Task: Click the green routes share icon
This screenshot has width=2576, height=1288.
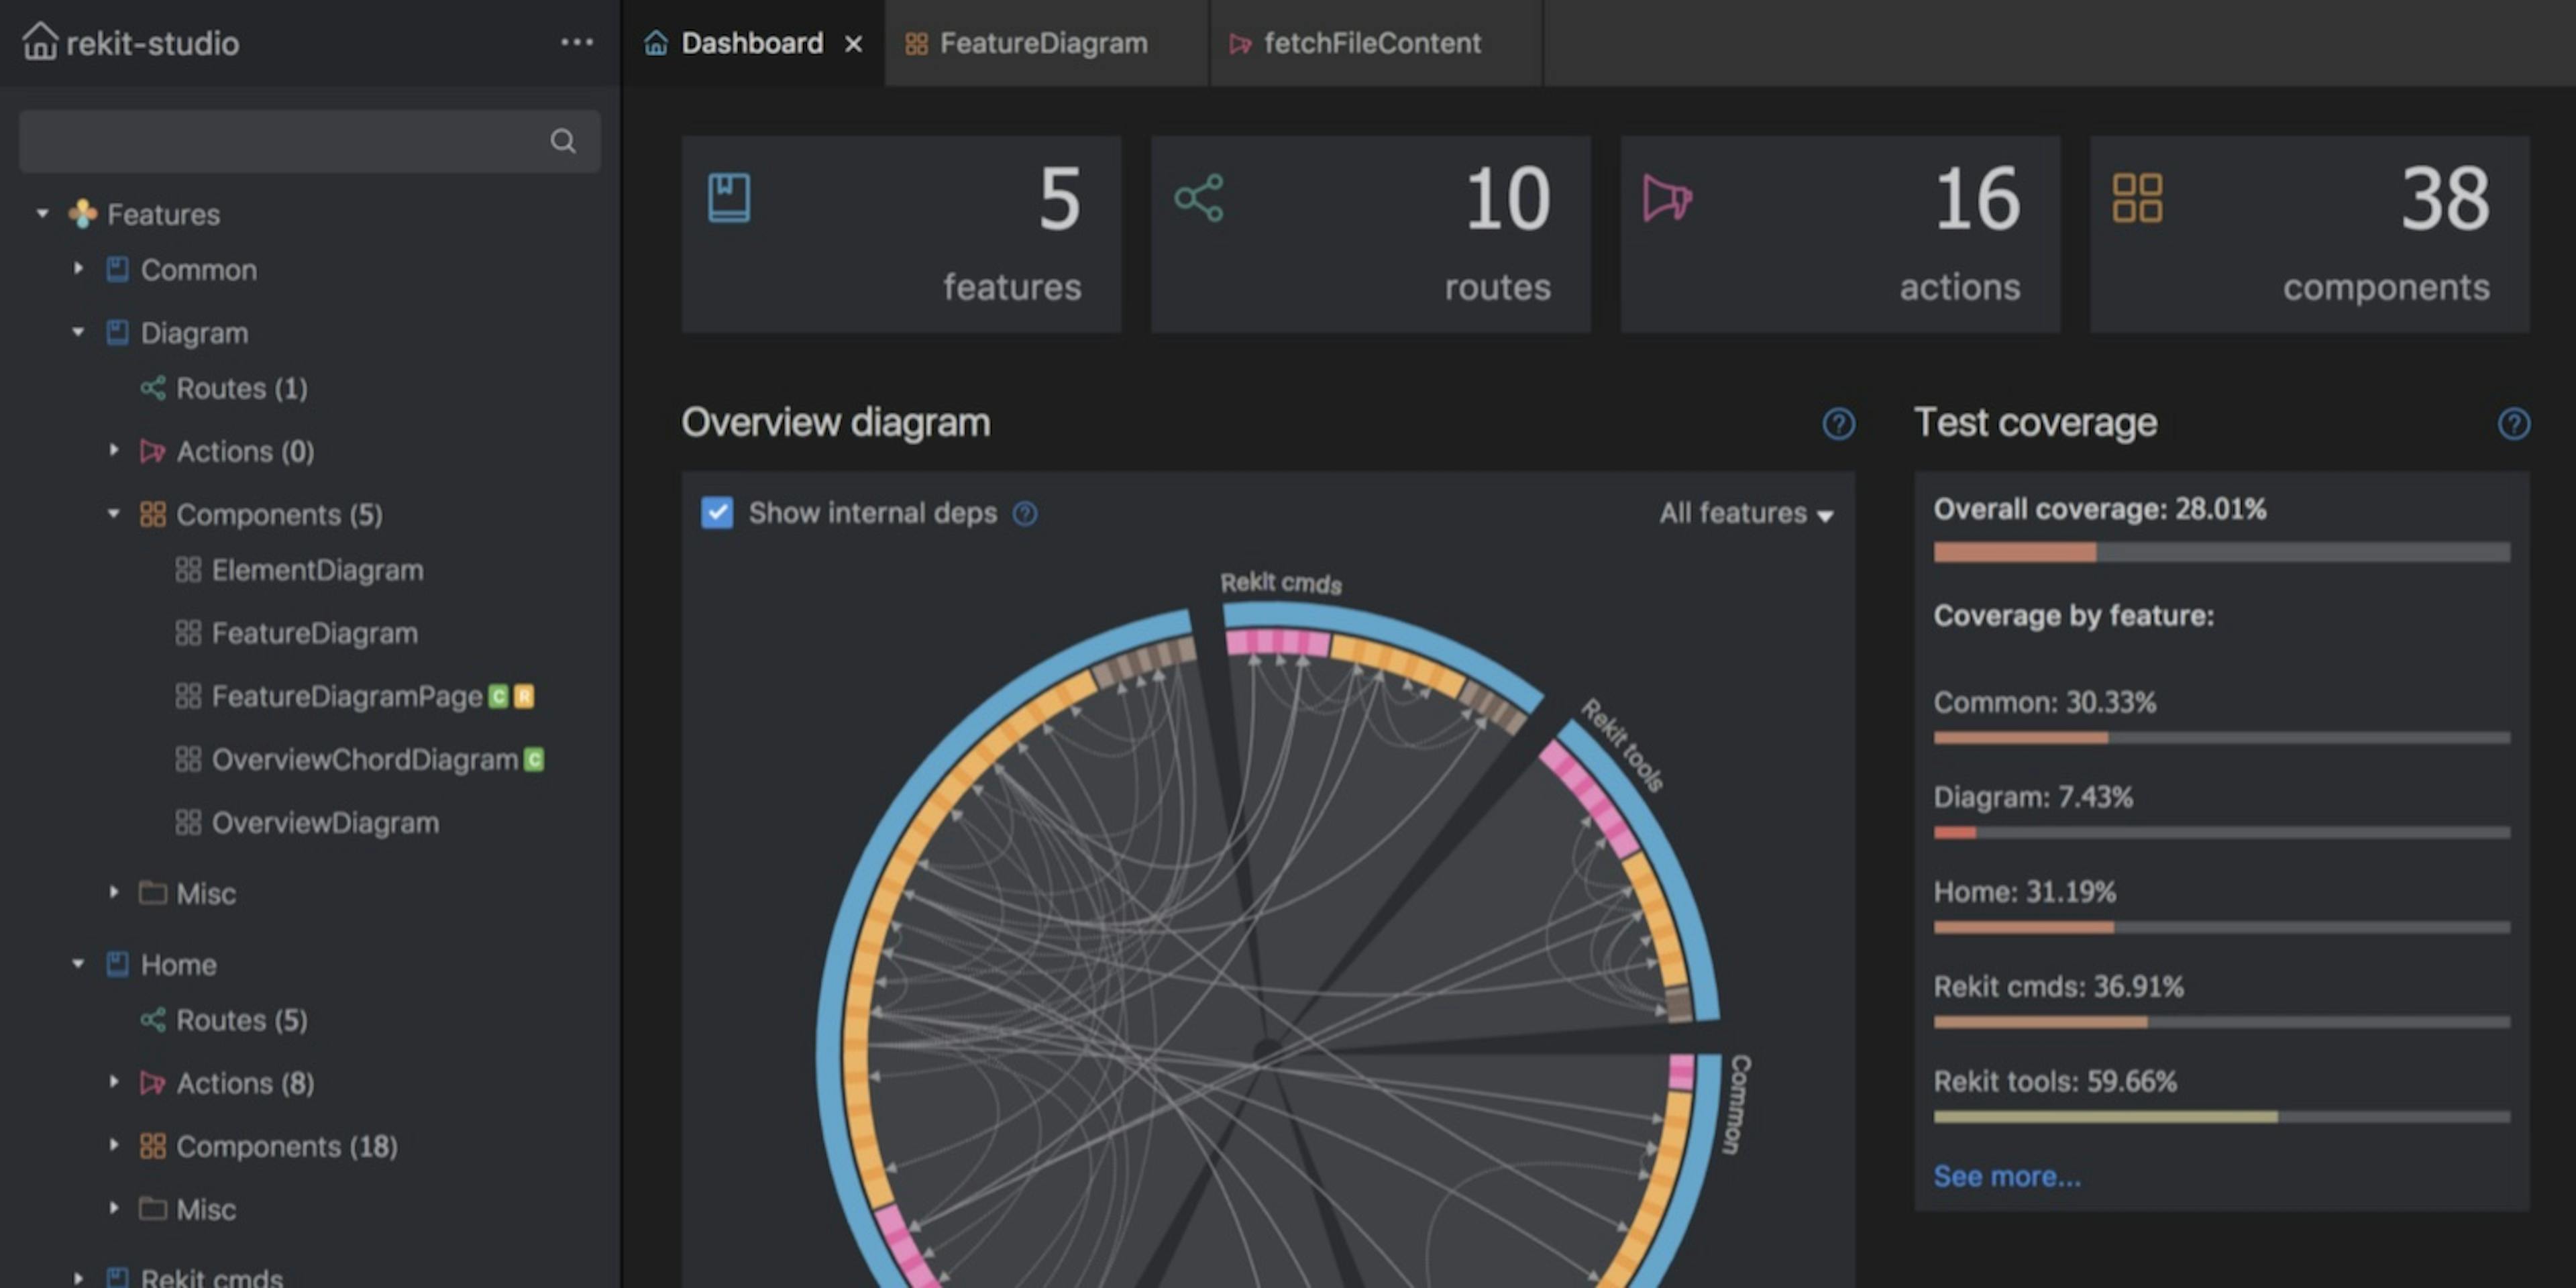Action: [x=1198, y=198]
